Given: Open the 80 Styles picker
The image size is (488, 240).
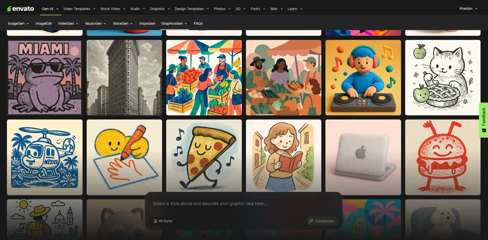Looking at the screenshot, I should pos(163,221).
